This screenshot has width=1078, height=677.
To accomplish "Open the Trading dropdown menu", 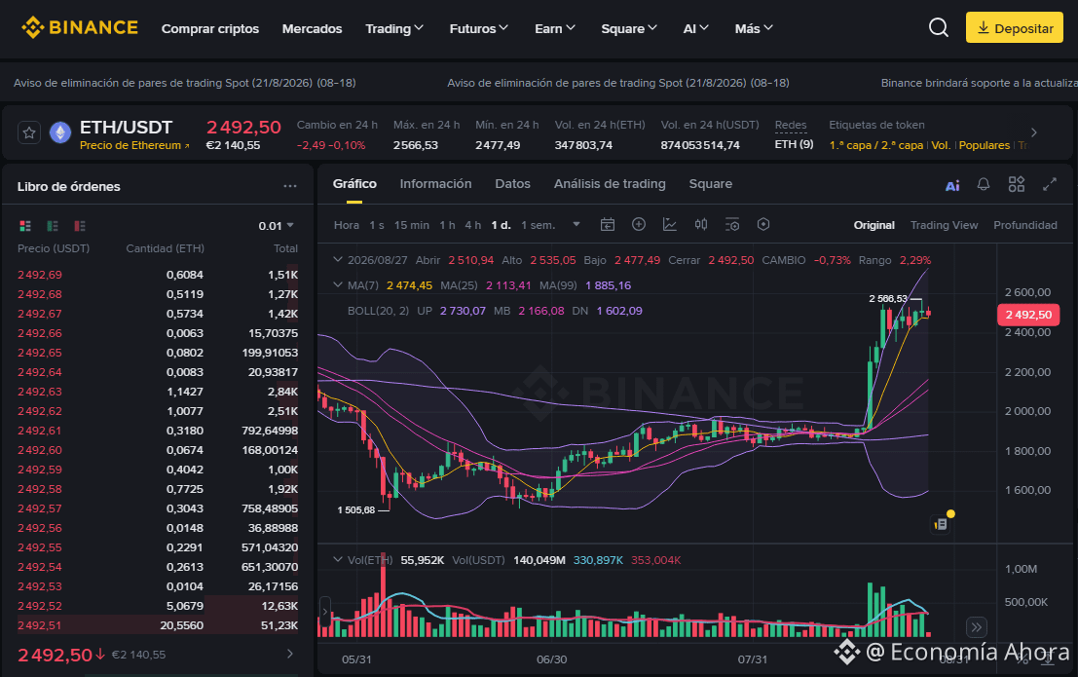I will click(x=394, y=28).
